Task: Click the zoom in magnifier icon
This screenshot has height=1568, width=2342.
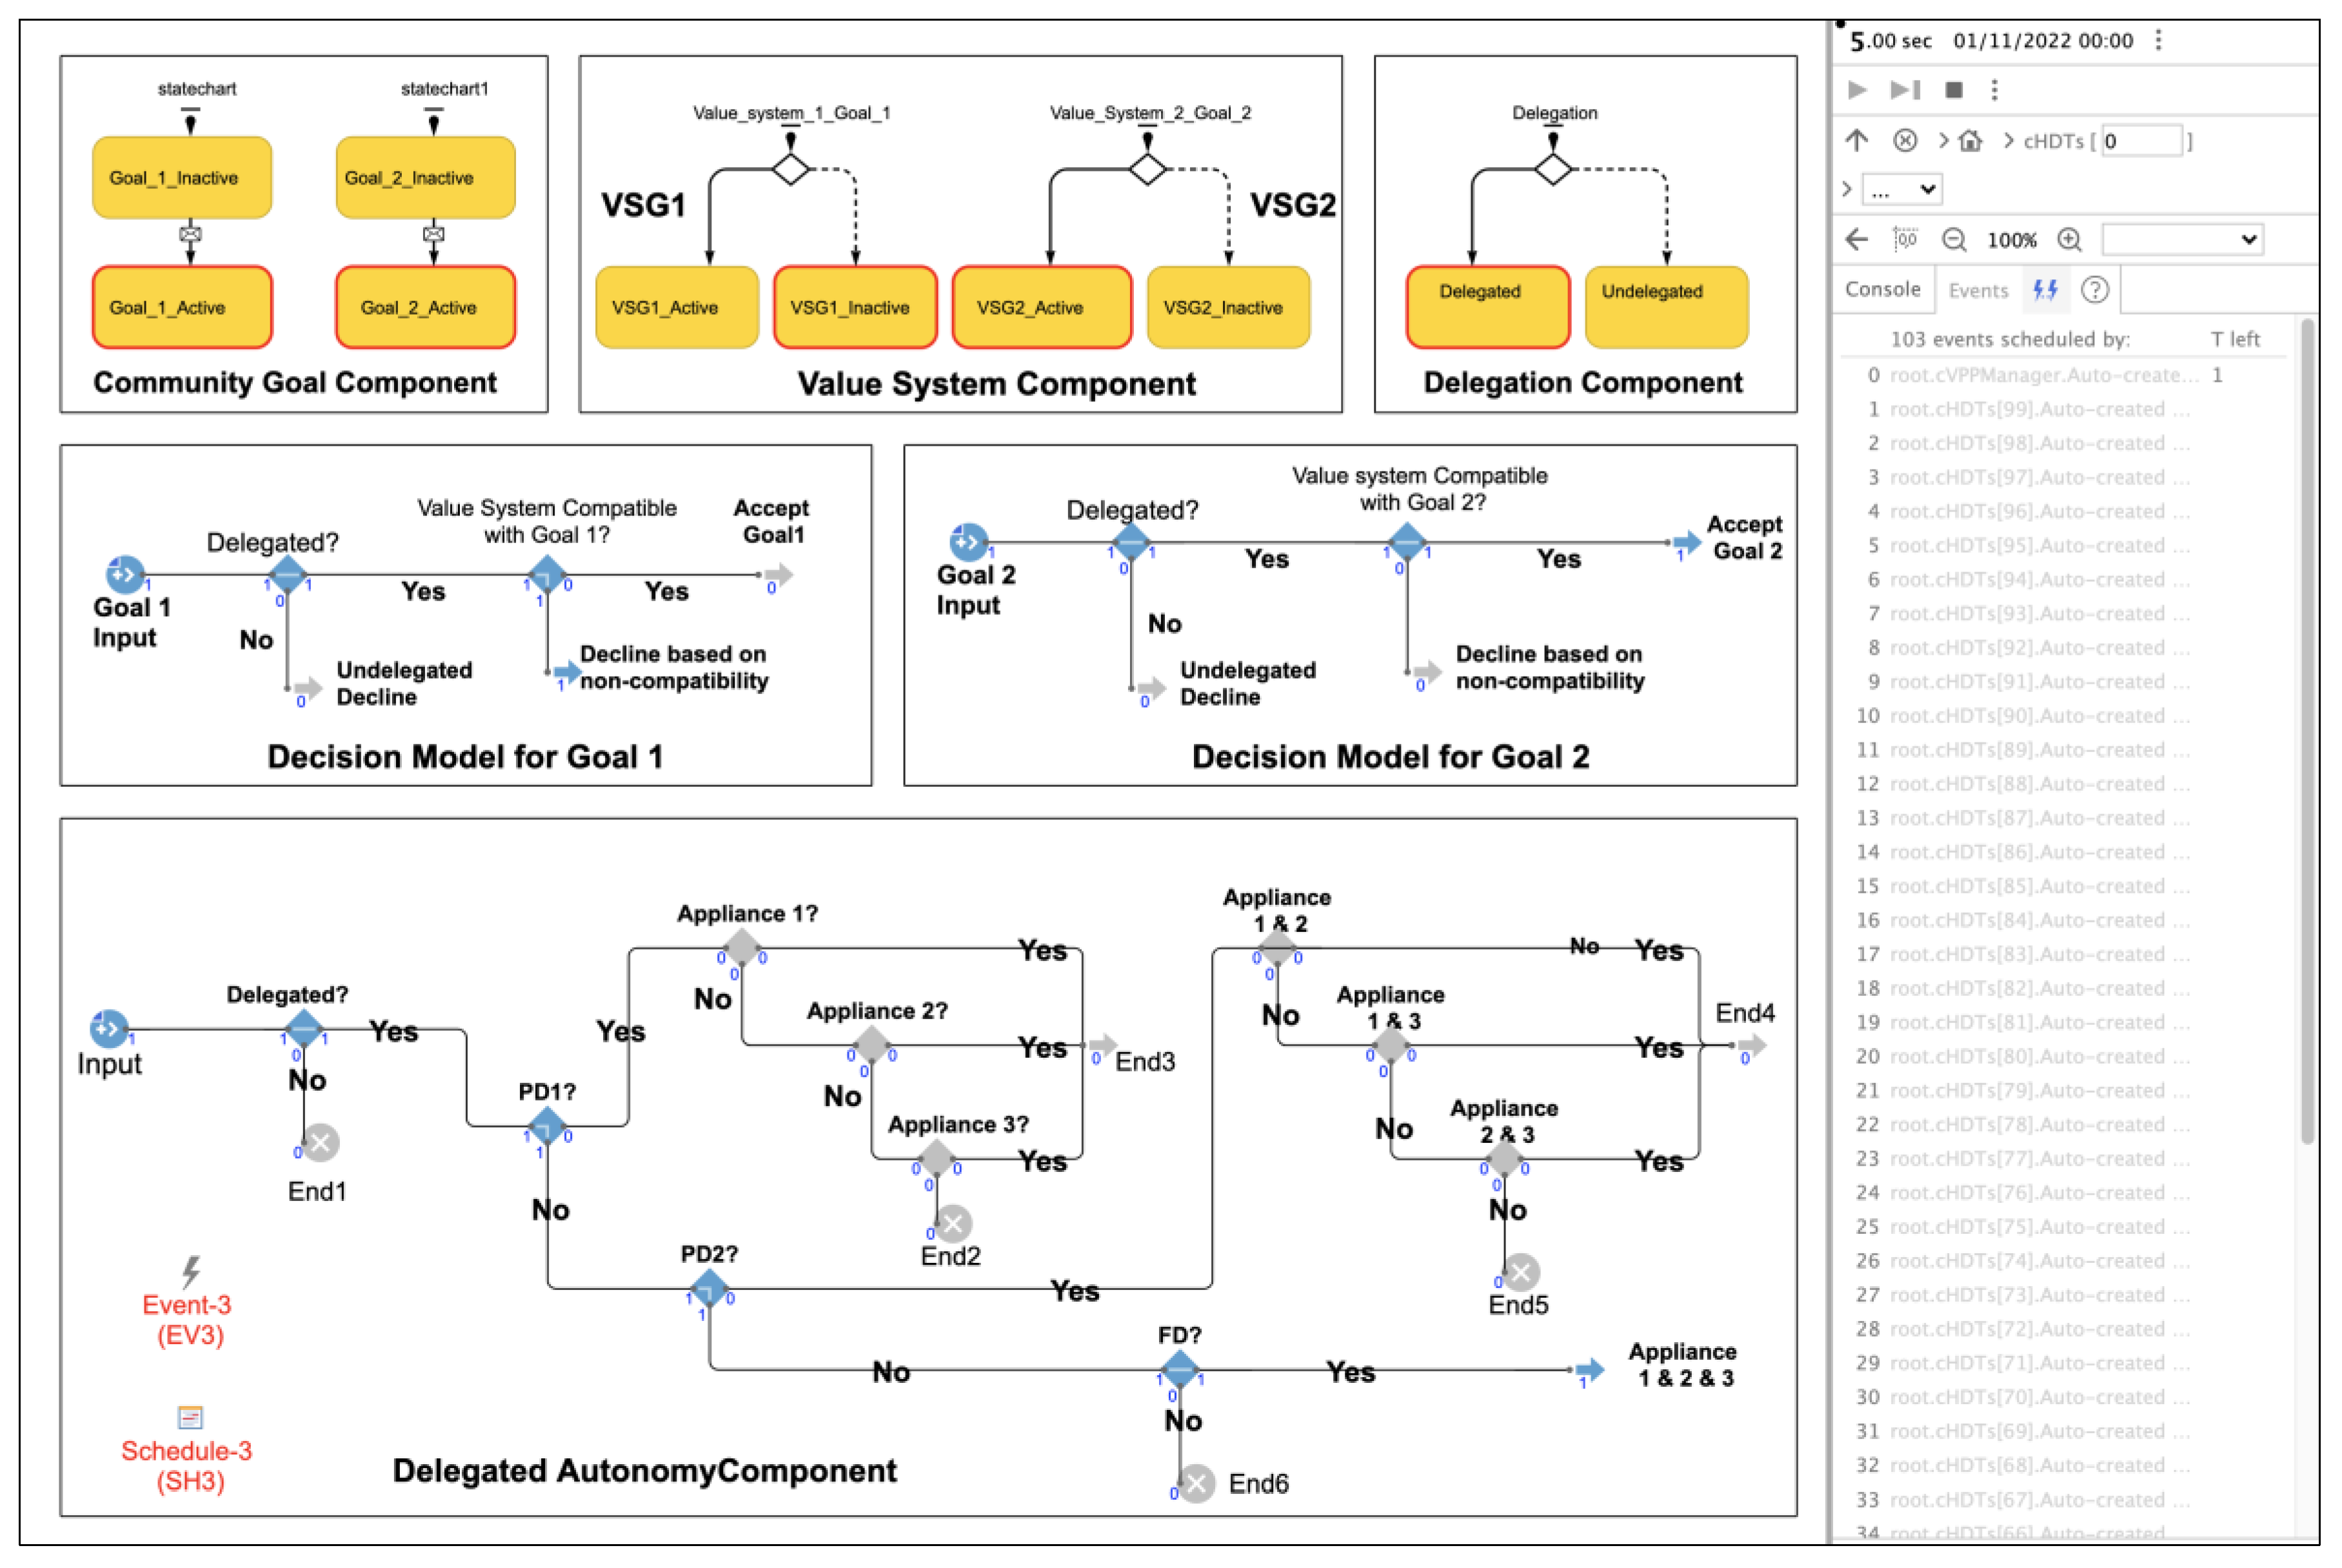Action: tap(2069, 240)
